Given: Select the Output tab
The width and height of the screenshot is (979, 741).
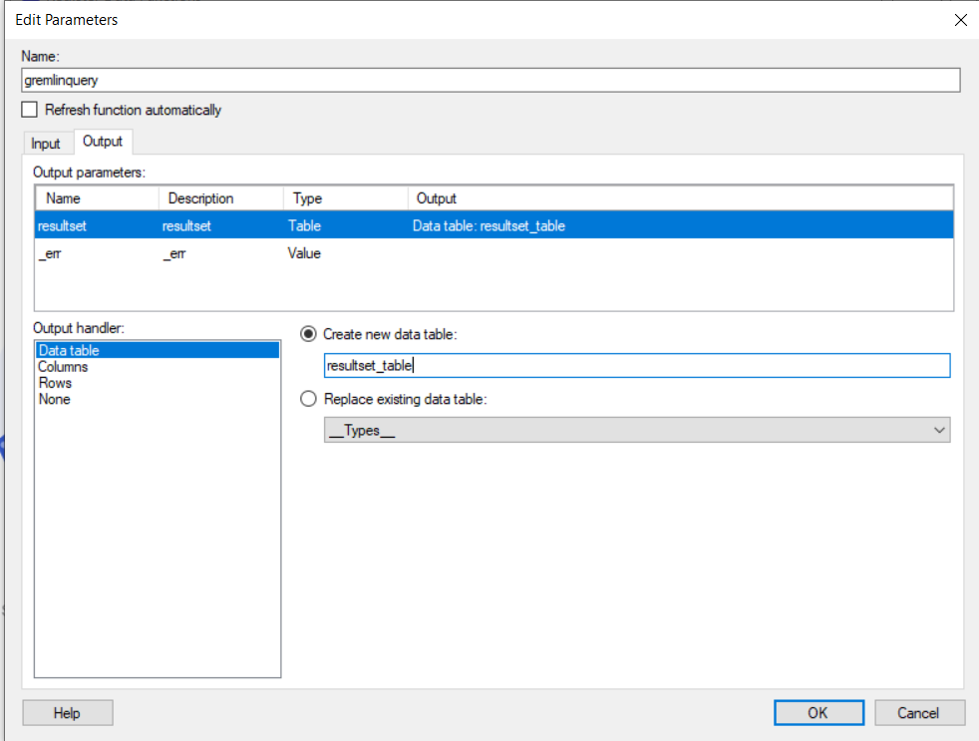Looking at the screenshot, I should tap(103, 143).
